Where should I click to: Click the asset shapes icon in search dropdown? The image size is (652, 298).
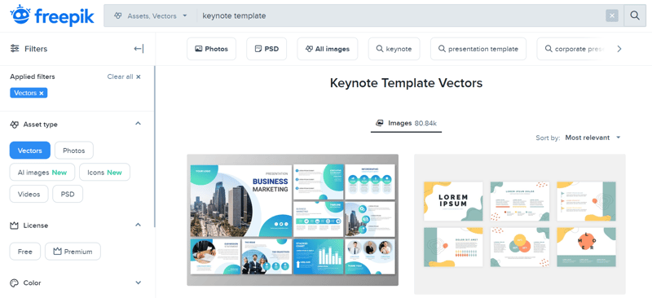point(117,15)
